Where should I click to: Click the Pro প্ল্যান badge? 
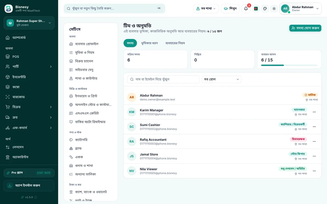tap(29, 173)
